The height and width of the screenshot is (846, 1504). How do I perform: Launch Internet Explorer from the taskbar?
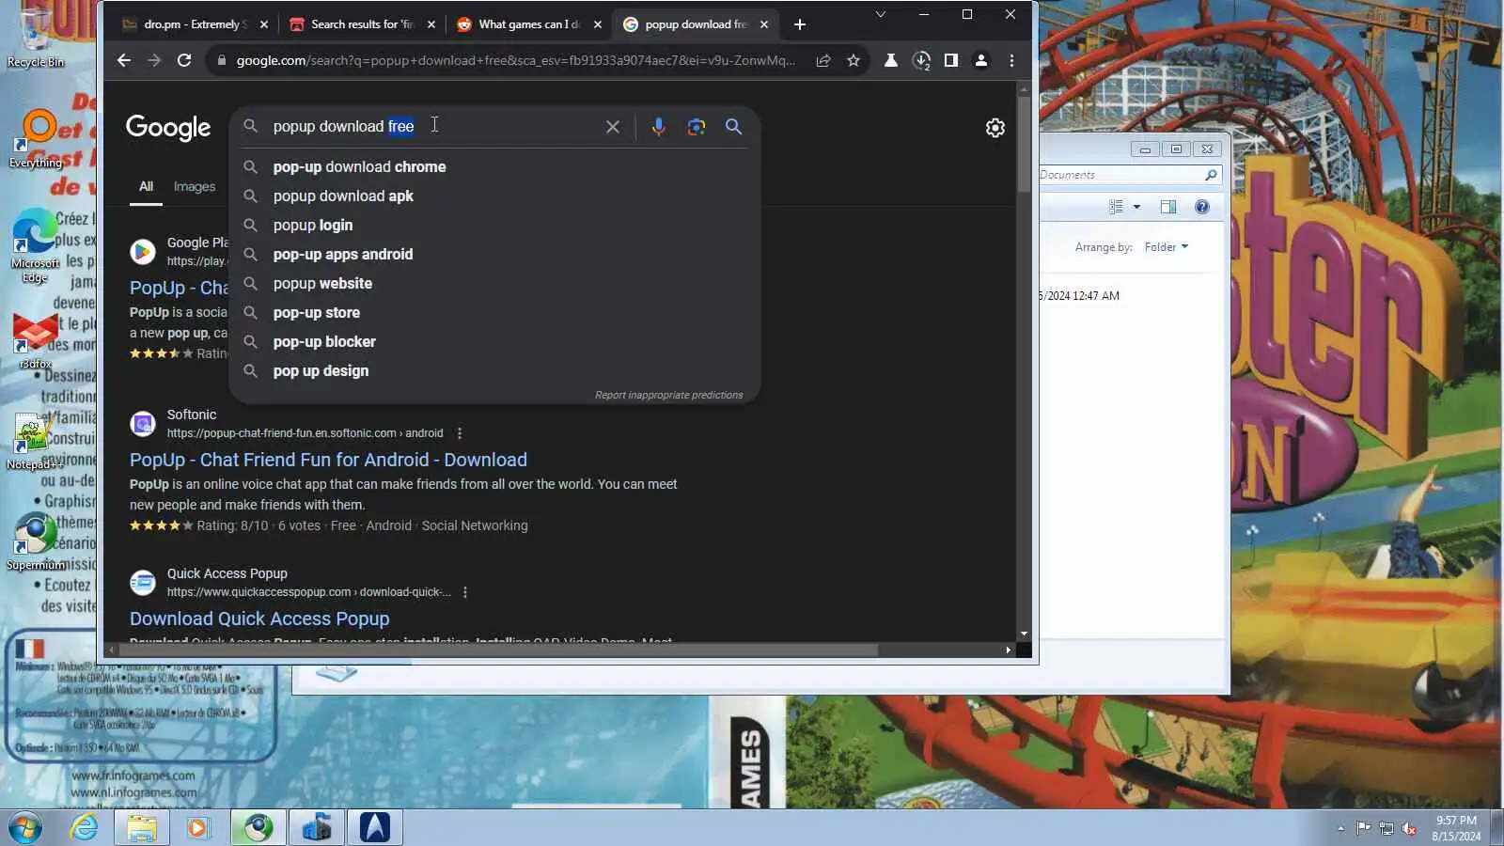coord(85,827)
